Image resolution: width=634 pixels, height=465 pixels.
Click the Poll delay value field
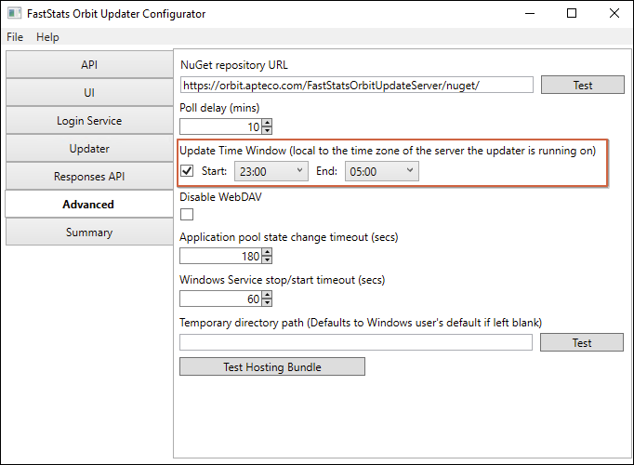click(x=220, y=127)
